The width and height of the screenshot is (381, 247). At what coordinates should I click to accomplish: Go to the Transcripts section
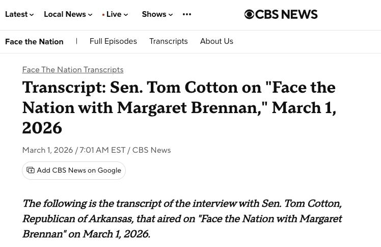pos(168,42)
